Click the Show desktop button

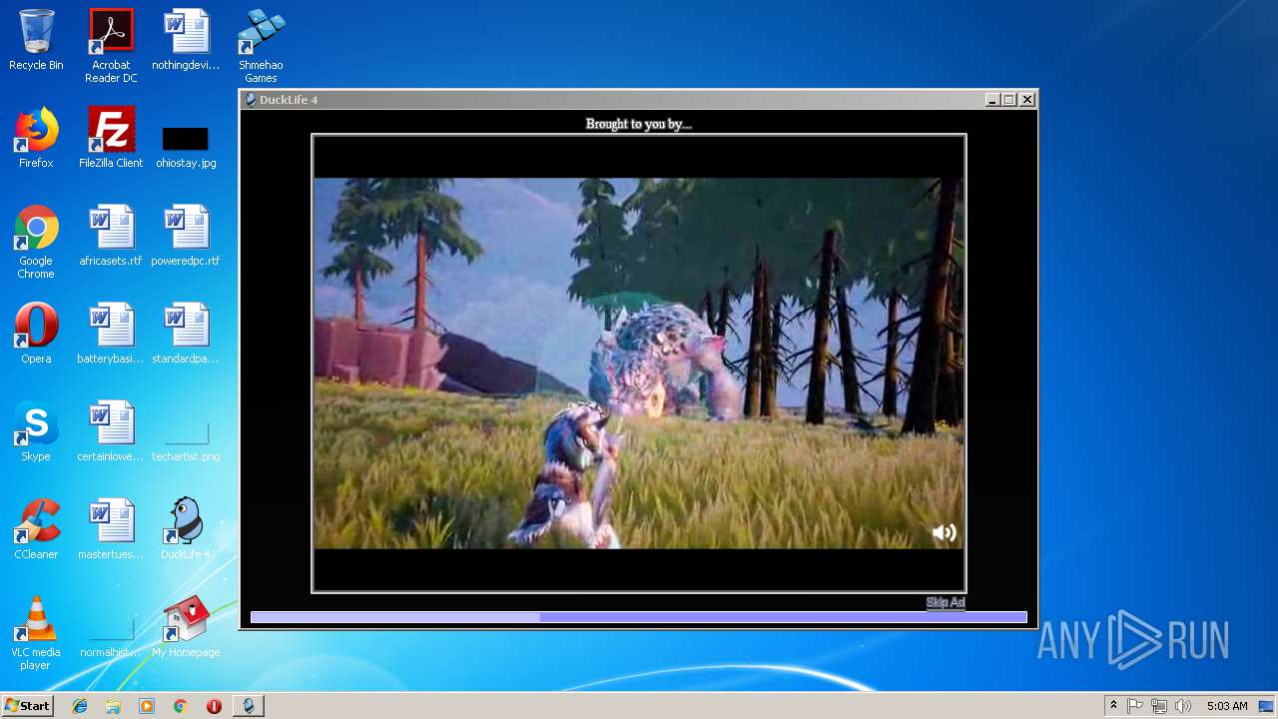(x=1267, y=706)
